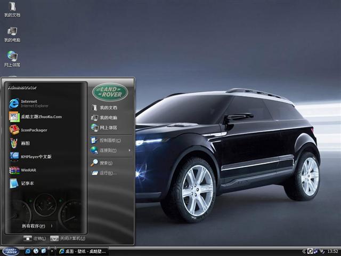Open WinRAR in the Start menu

28,170
